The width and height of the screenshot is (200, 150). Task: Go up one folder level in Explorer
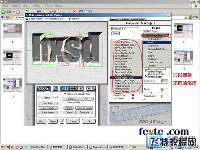point(27,11)
